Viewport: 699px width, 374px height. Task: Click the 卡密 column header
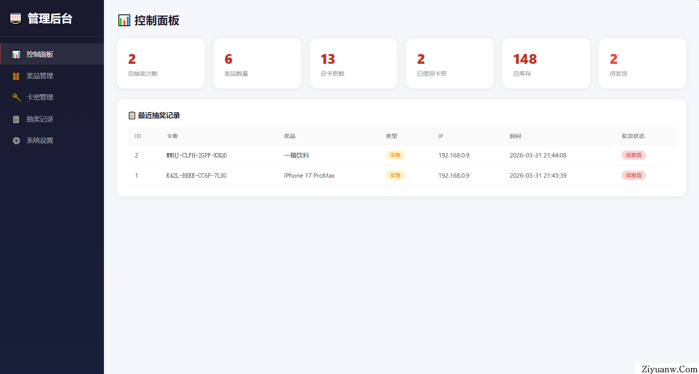point(172,136)
